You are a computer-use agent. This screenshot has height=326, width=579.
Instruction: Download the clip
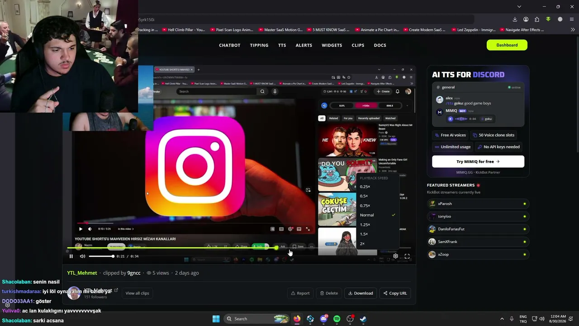click(x=361, y=293)
